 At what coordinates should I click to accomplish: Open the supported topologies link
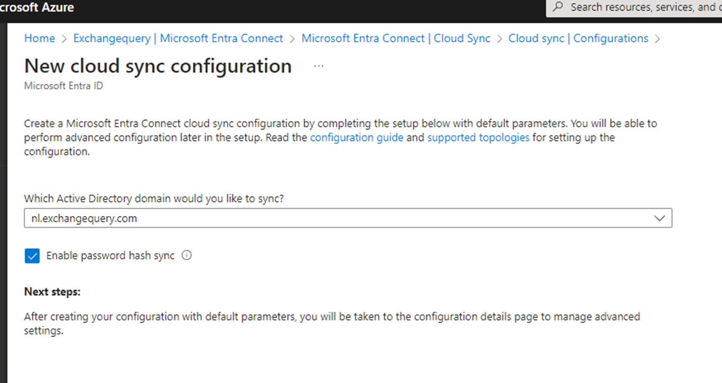478,138
